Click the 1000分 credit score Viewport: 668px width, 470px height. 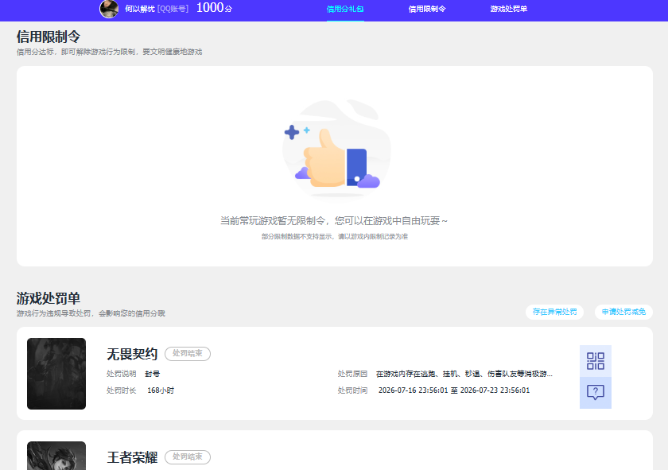tap(214, 8)
